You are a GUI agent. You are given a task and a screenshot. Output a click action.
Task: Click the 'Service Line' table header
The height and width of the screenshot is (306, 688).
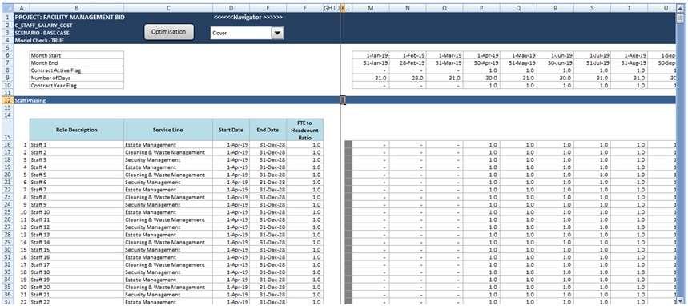pyautogui.click(x=168, y=130)
